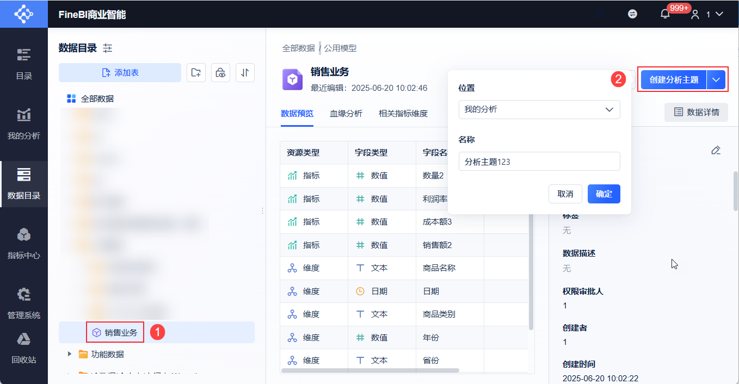Click the 添加表 button
This screenshot has width=739, height=384.
click(x=120, y=72)
